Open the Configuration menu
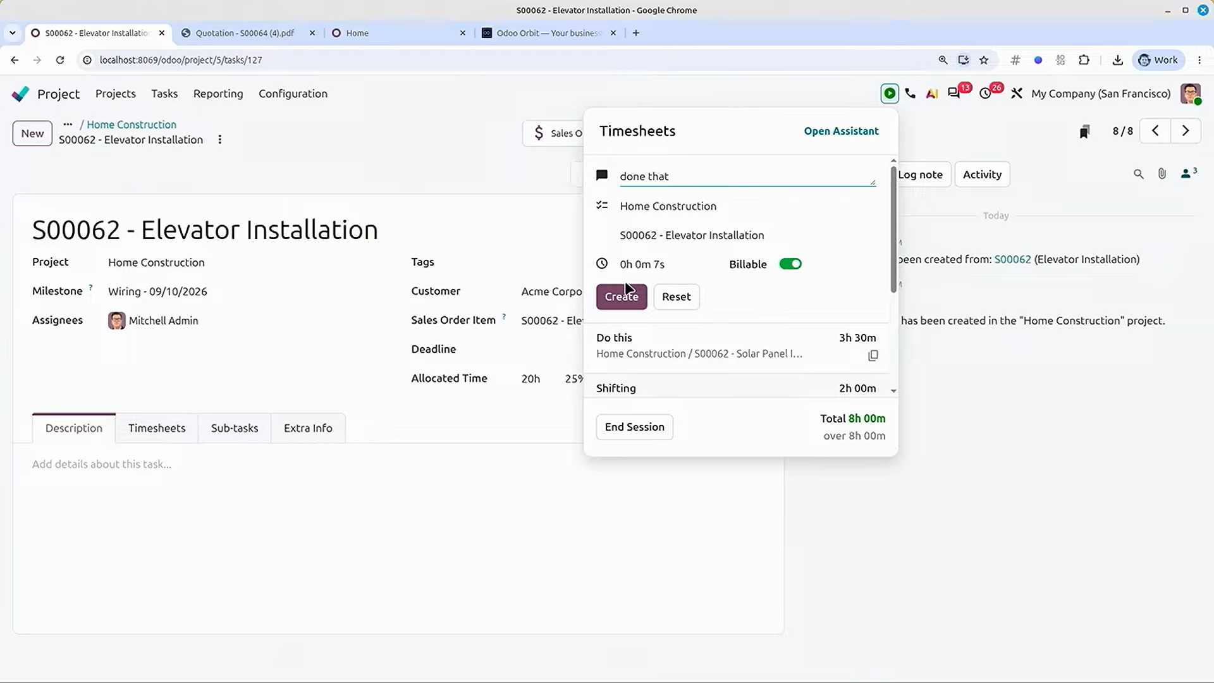The height and width of the screenshot is (683, 1214). click(293, 94)
